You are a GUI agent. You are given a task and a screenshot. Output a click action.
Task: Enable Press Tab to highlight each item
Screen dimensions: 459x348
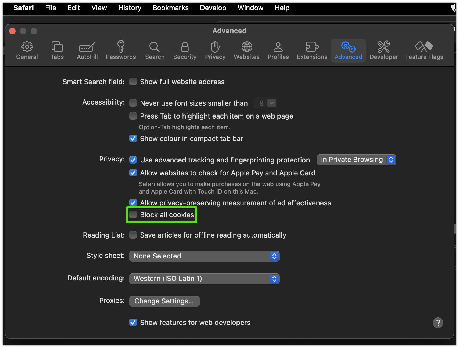pyautogui.click(x=133, y=116)
